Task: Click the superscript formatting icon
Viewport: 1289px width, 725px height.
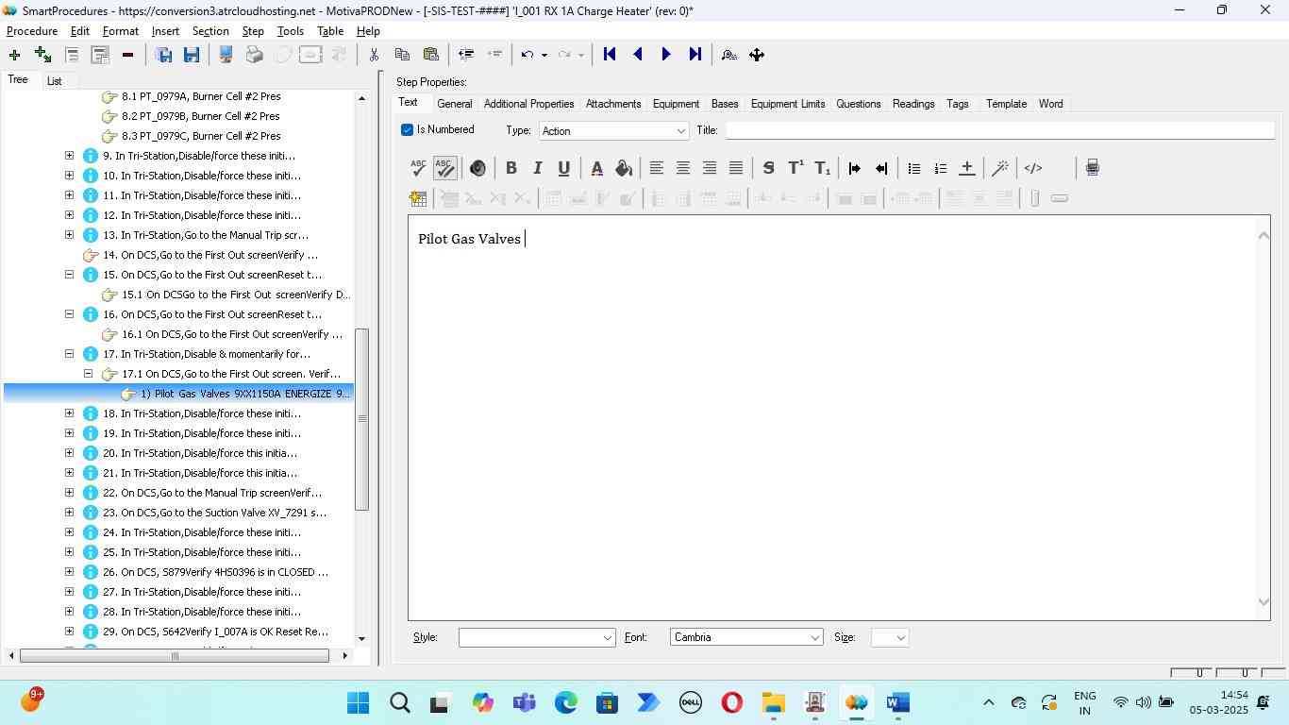Action: (795, 168)
